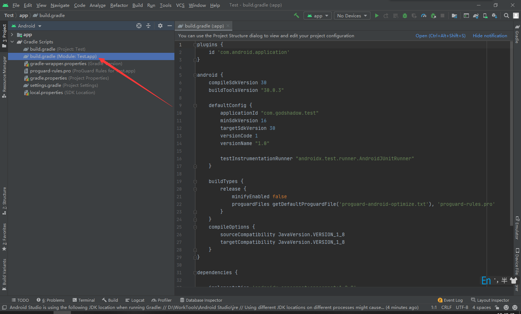Click the happy smiley feedback icon
Image resolution: width=521 pixels, height=314 pixels.
pos(507,307)
